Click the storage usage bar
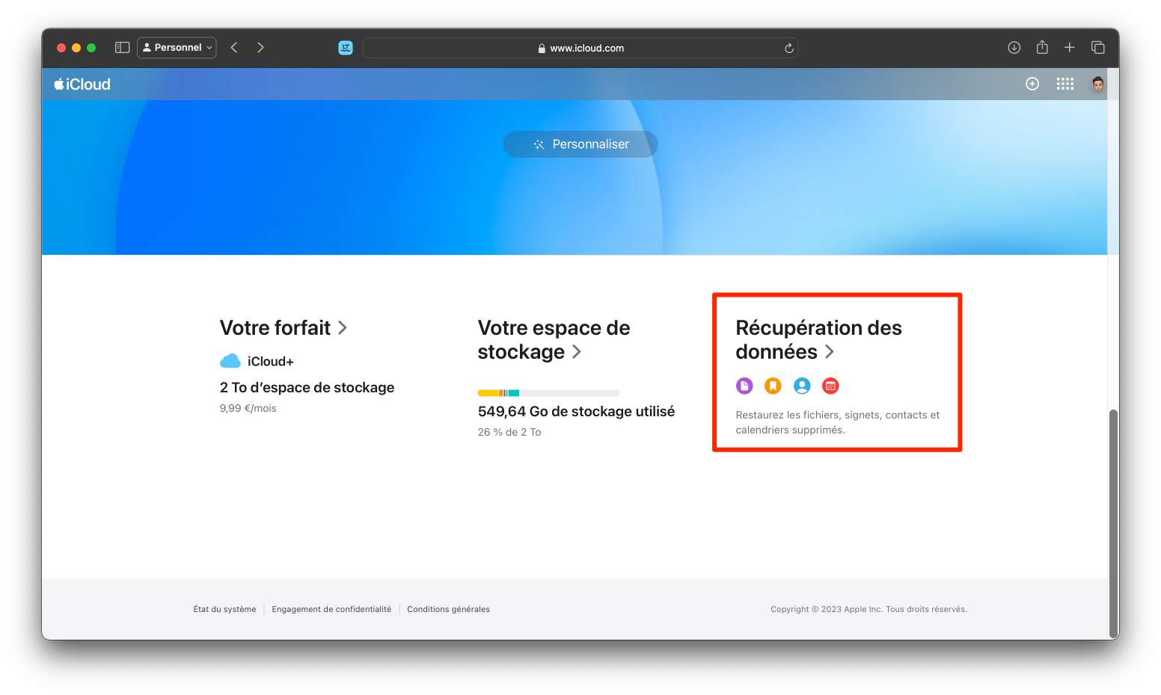 point(548,393)
